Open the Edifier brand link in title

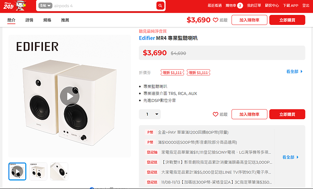point(147,38)
